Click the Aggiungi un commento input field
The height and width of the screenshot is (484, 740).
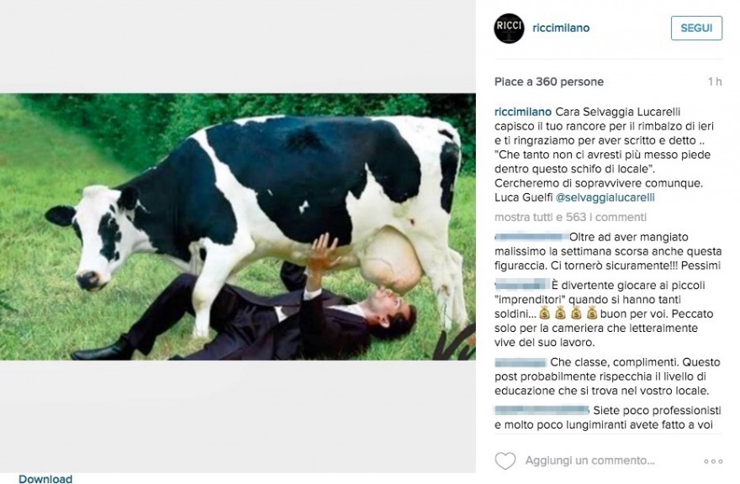[590, 460]
